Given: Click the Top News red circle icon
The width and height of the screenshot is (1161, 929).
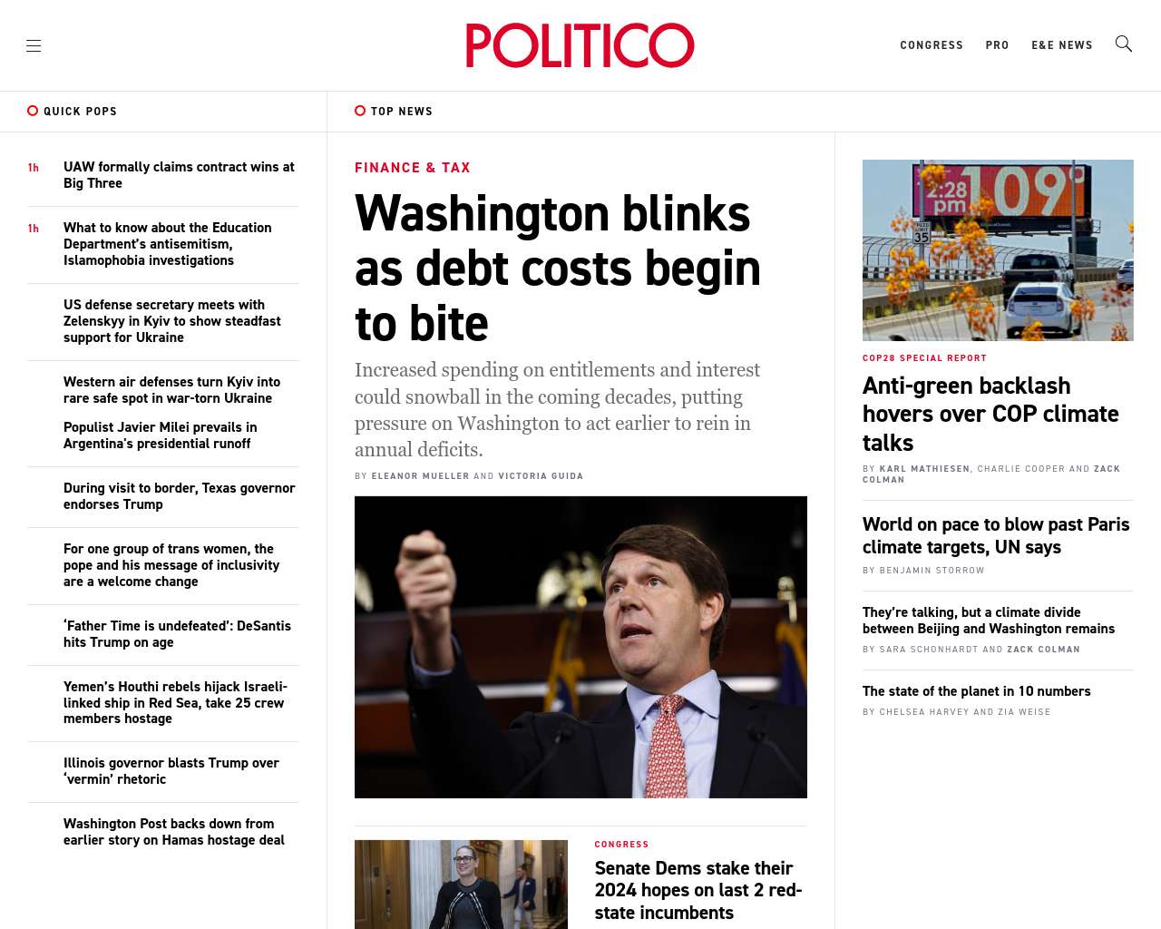Looking at the screenshot, I should [360, 111].
